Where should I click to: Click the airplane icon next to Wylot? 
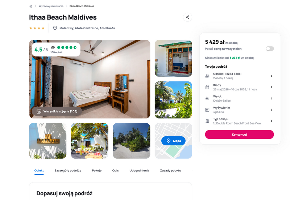click(207, 98)
